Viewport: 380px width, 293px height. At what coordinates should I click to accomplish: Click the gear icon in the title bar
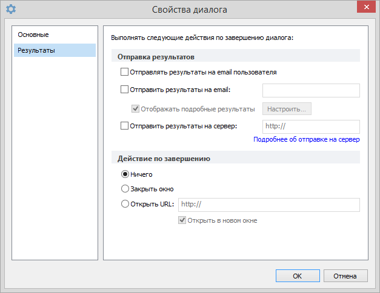11,9
